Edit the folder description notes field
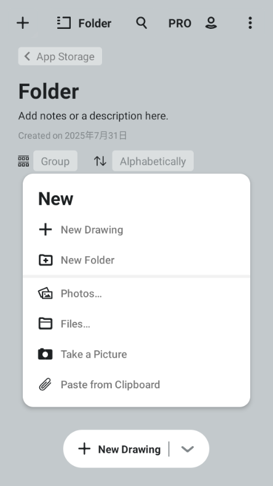The width and height of the screenshot is (273, 486). click(x=93, y=116)
